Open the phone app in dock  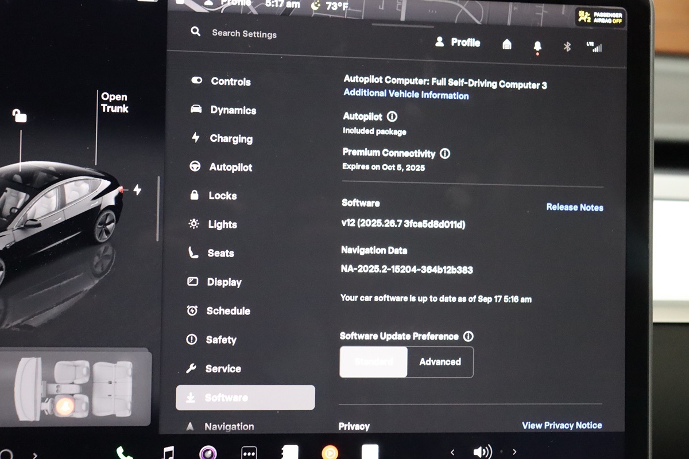point(124,453)
